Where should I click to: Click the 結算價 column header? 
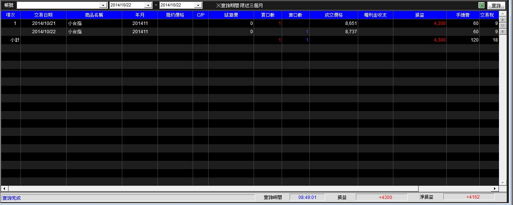231,15
